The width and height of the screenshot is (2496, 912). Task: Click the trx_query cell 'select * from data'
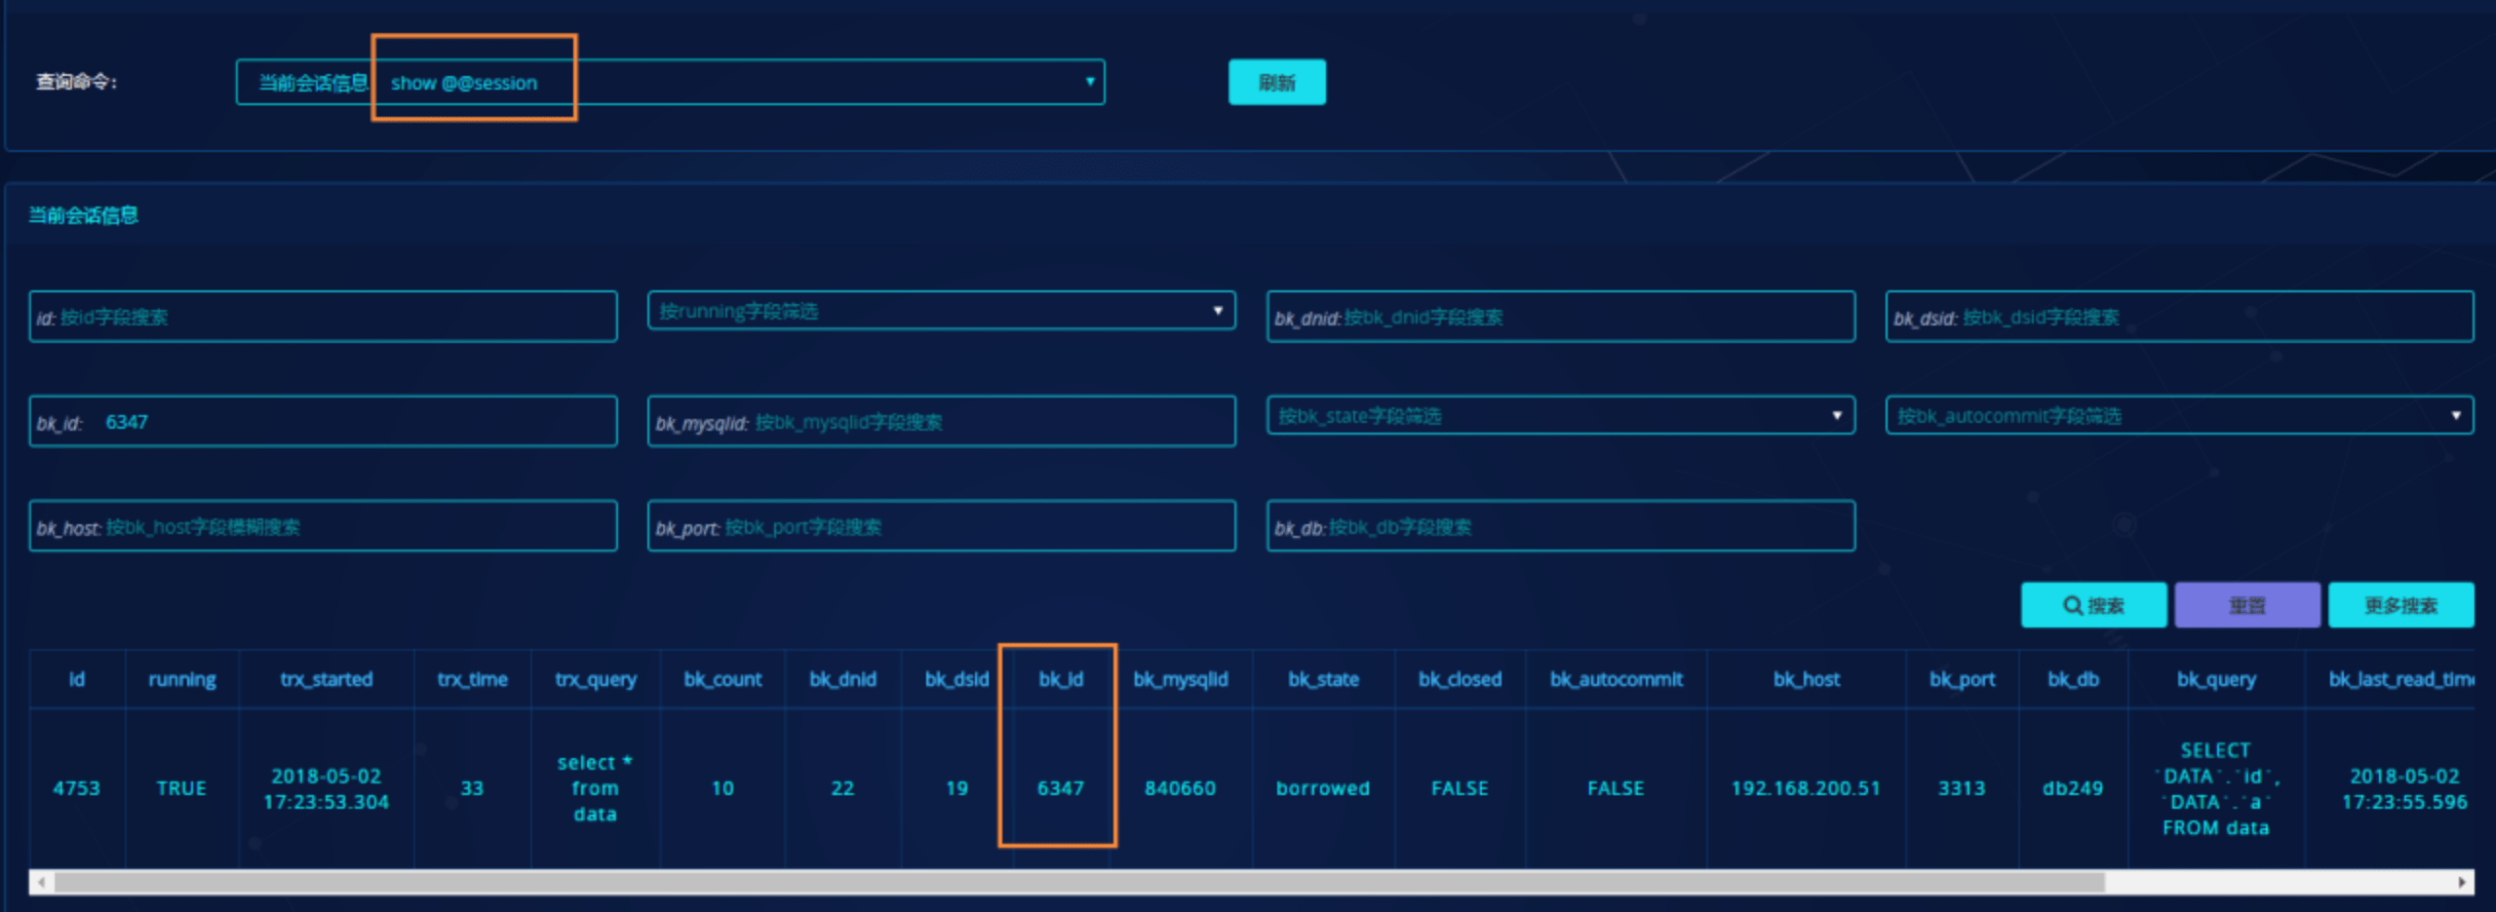tap(595, 788)
